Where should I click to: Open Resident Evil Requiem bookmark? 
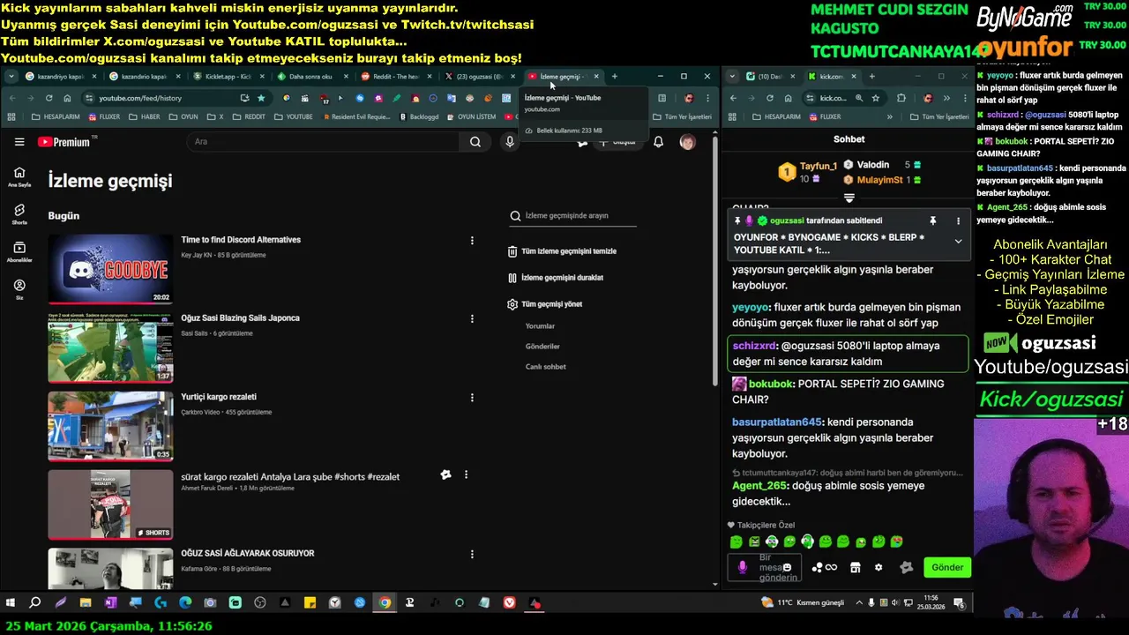[x=355, y=116]
